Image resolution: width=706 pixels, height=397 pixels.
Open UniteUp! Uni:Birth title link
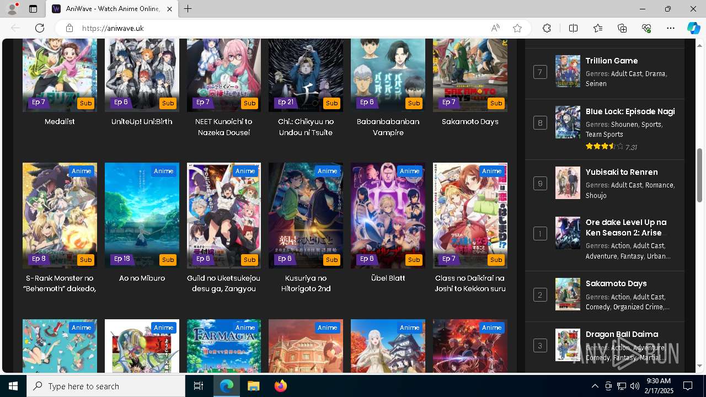pos(142,121)
